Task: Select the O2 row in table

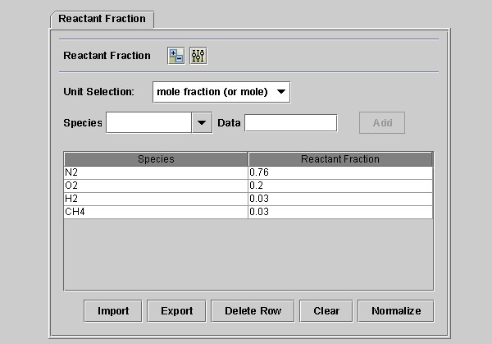Action: (156, 186)
